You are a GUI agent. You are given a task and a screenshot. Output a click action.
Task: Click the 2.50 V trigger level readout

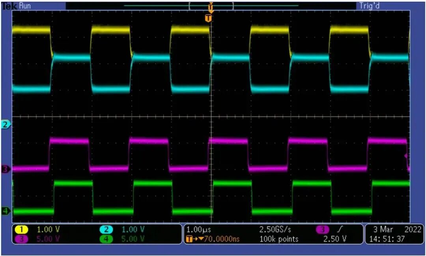click(x=335, y=239)
